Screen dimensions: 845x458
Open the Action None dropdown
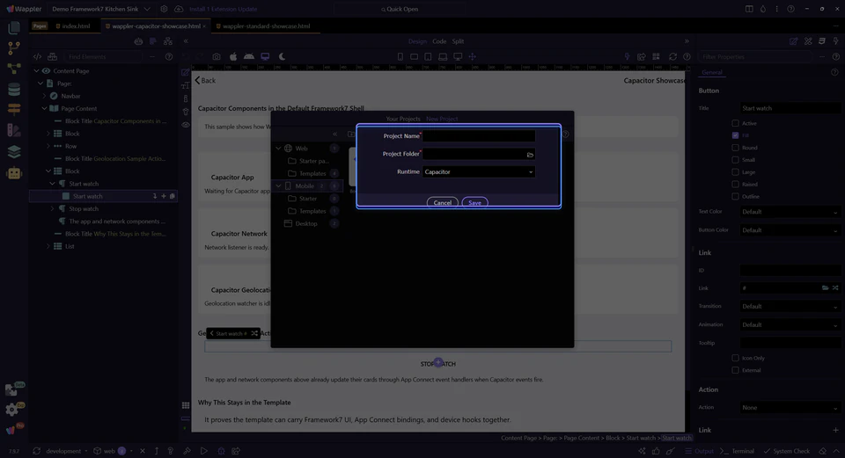point(790,408)
